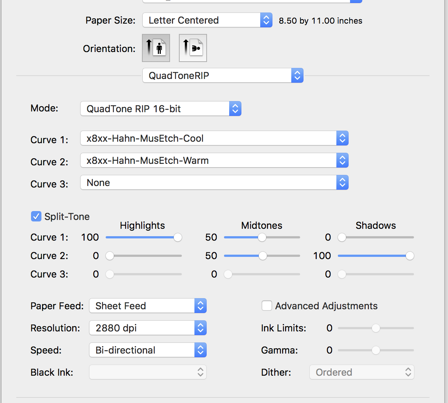
Task: Click the Ink Limits slider
Action: [376, 328]
